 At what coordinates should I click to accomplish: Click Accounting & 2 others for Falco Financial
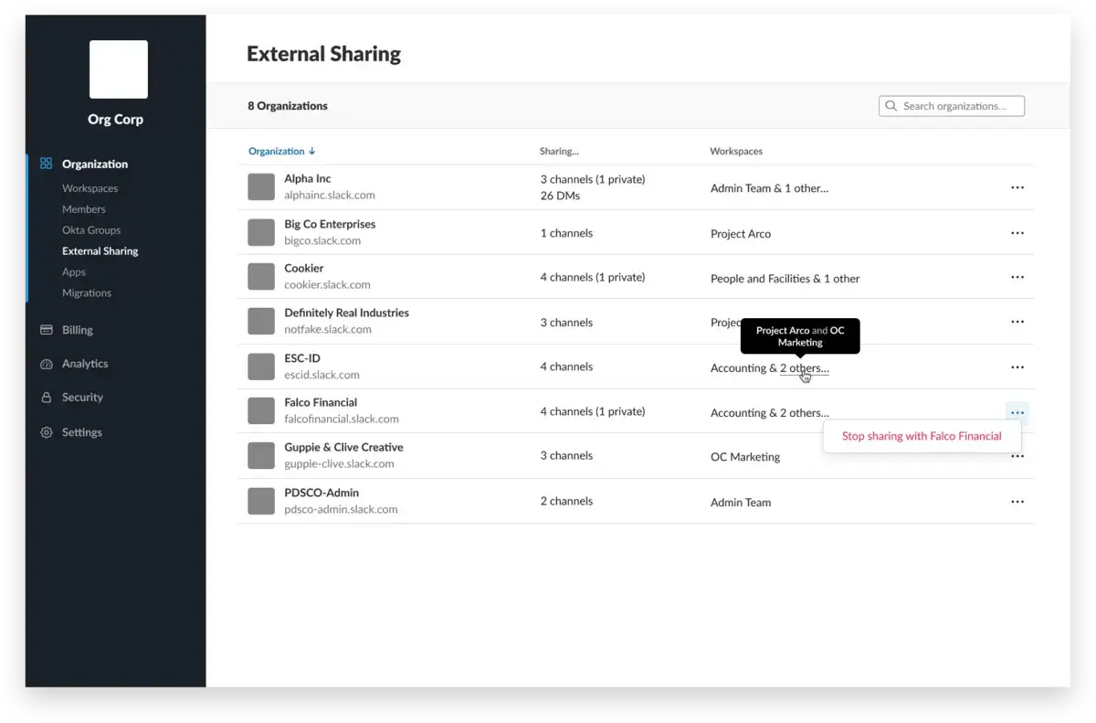[770, 413]
